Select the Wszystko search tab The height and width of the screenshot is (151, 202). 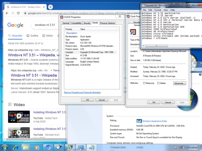15,36
